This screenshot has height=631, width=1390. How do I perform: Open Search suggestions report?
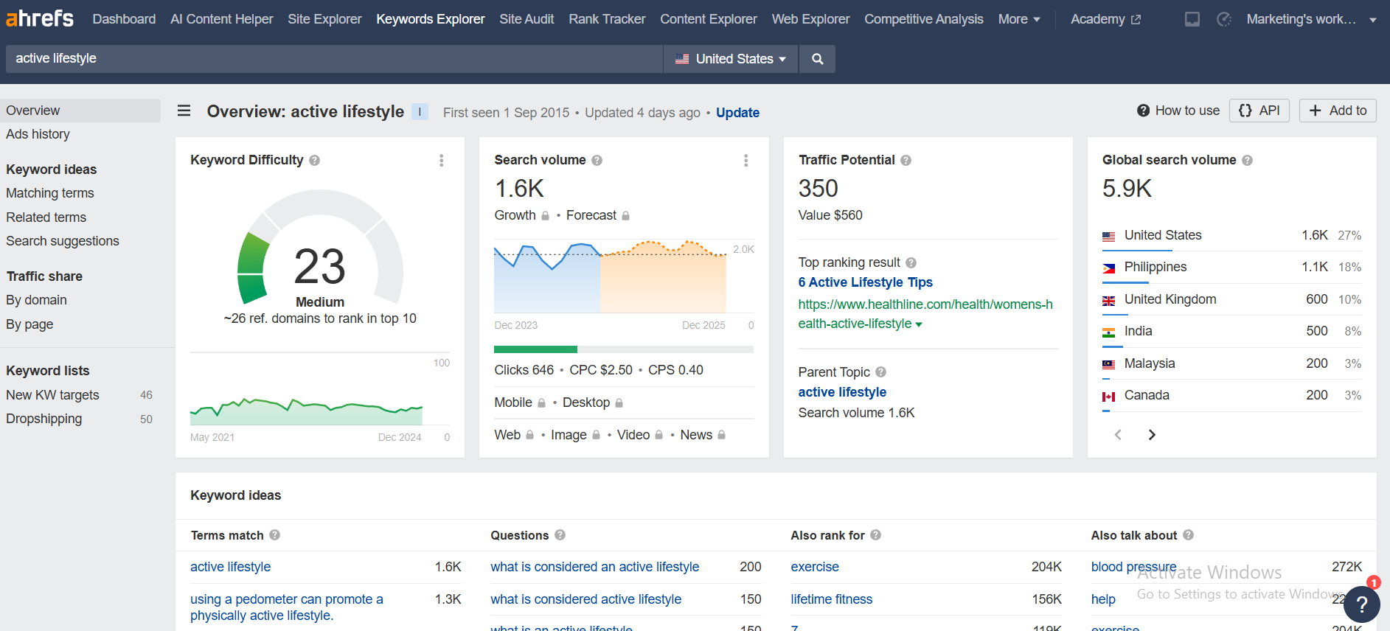click(63, 241)
